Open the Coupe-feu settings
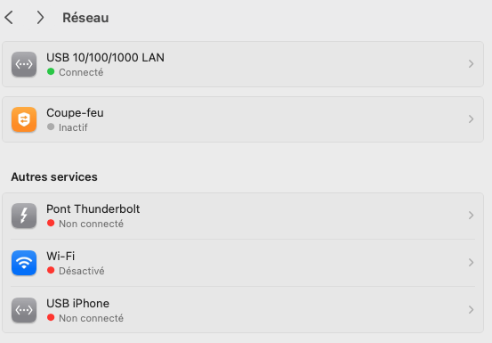This screenshot has height=343, width=492. (x=243, y=119)
